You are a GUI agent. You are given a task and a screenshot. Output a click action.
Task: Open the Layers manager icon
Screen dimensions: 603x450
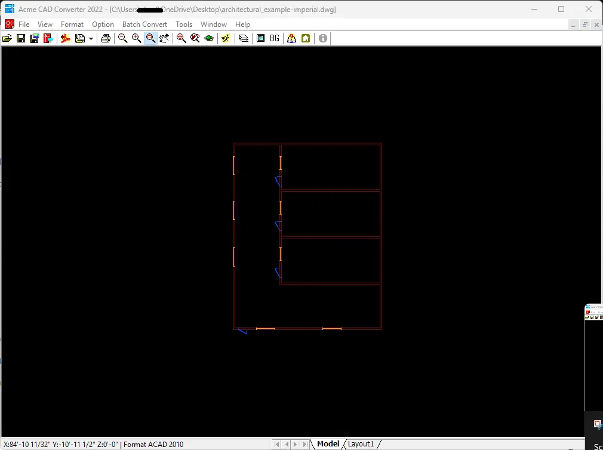pyautogui.click(x=244, y=38)
